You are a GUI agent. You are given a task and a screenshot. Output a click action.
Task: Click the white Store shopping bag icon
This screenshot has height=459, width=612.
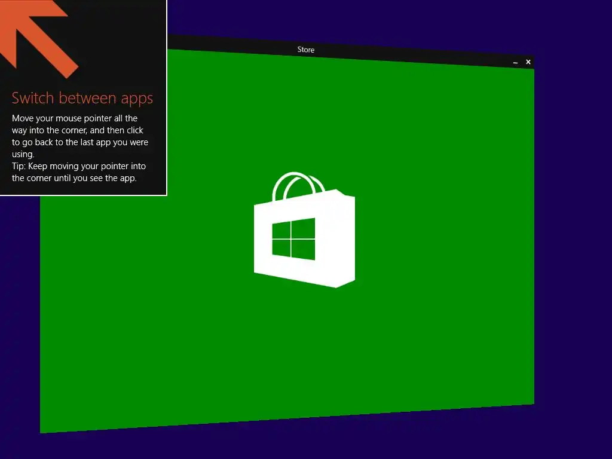point(304,230)
